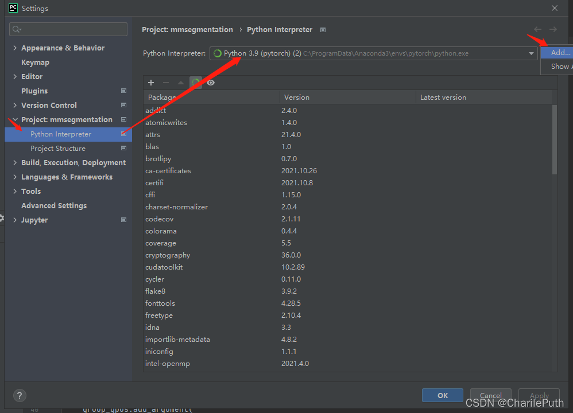Select the certifi package row
The width and height of the screenshot is (573, 413).
click(347, 182)
